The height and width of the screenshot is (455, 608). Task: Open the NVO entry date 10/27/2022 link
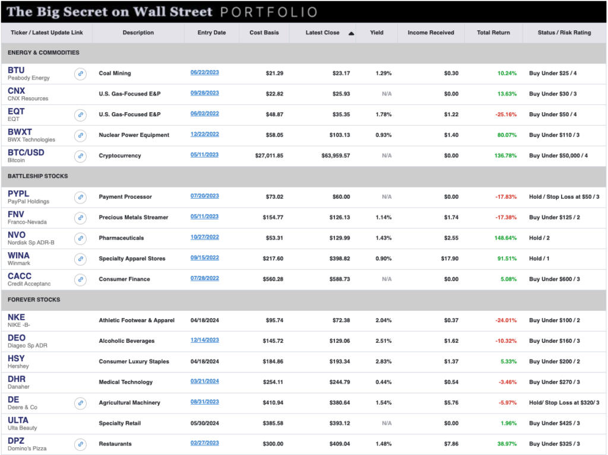(204, 237)
